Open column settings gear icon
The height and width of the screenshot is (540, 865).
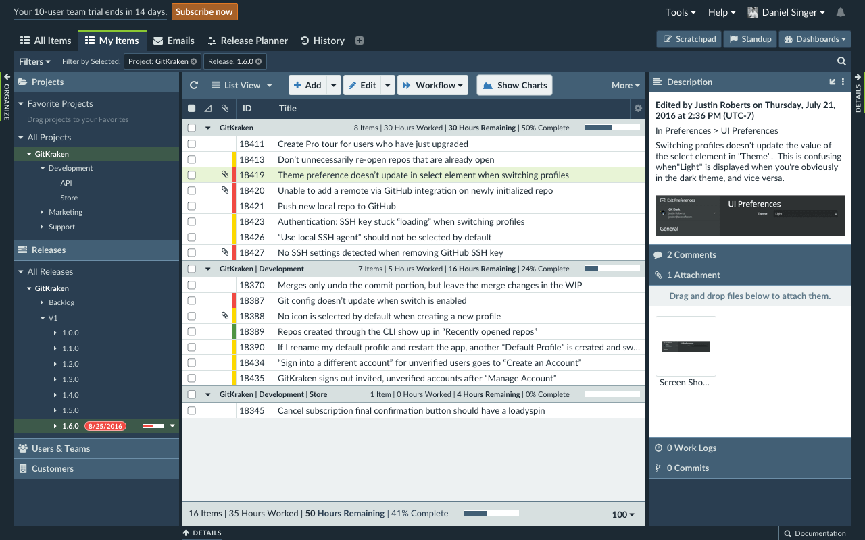(638, 108)
